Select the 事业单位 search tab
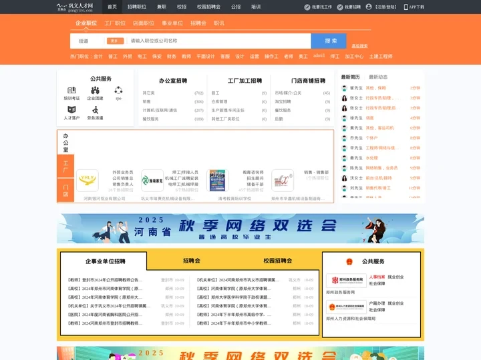Viewport: 481px width, 360px height. click(x=172, y=23)
